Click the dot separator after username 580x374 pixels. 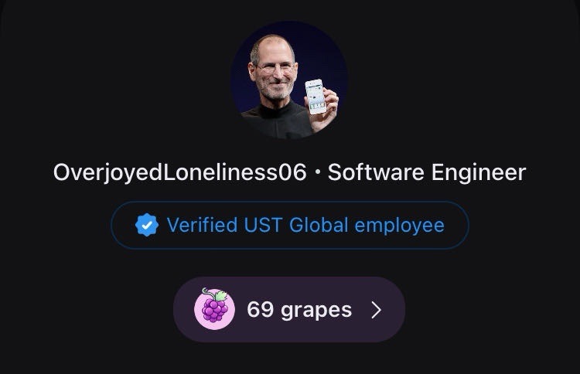point(317,173)
